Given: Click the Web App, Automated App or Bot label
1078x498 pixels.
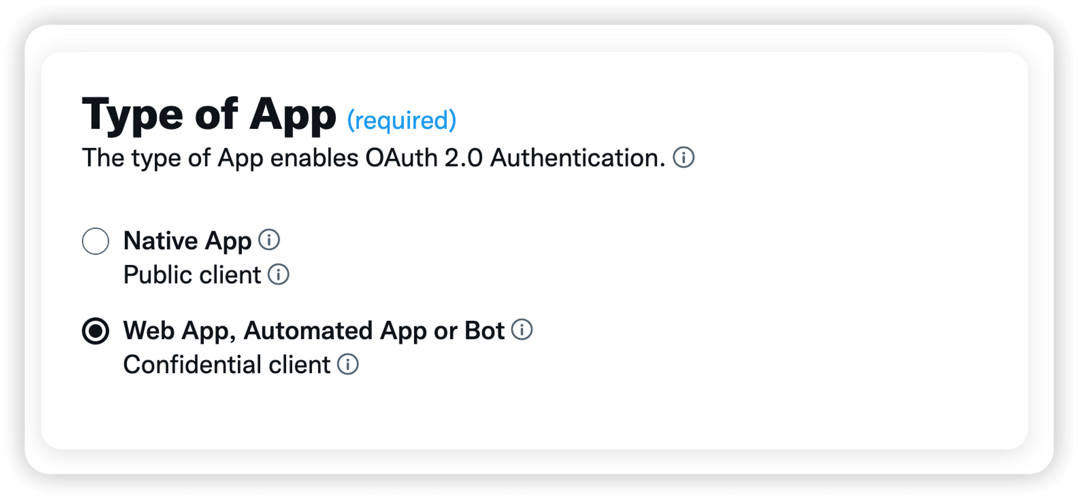Looking at the screenshot, I should tap(315, 330).
